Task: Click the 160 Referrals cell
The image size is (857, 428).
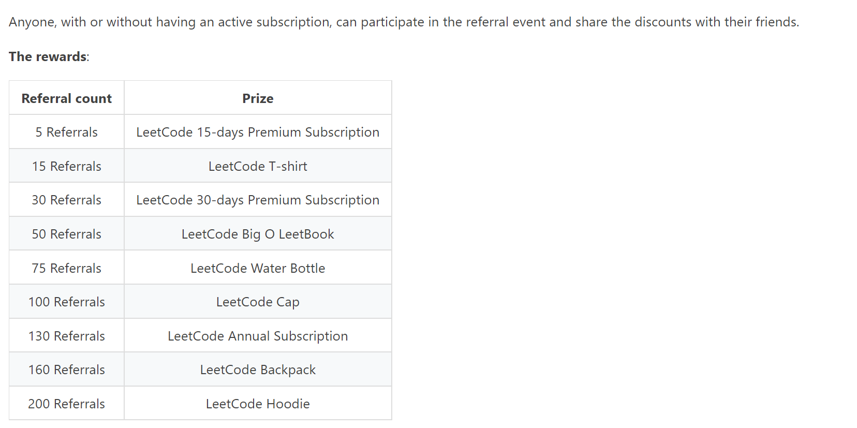Action: pos(67,370)
